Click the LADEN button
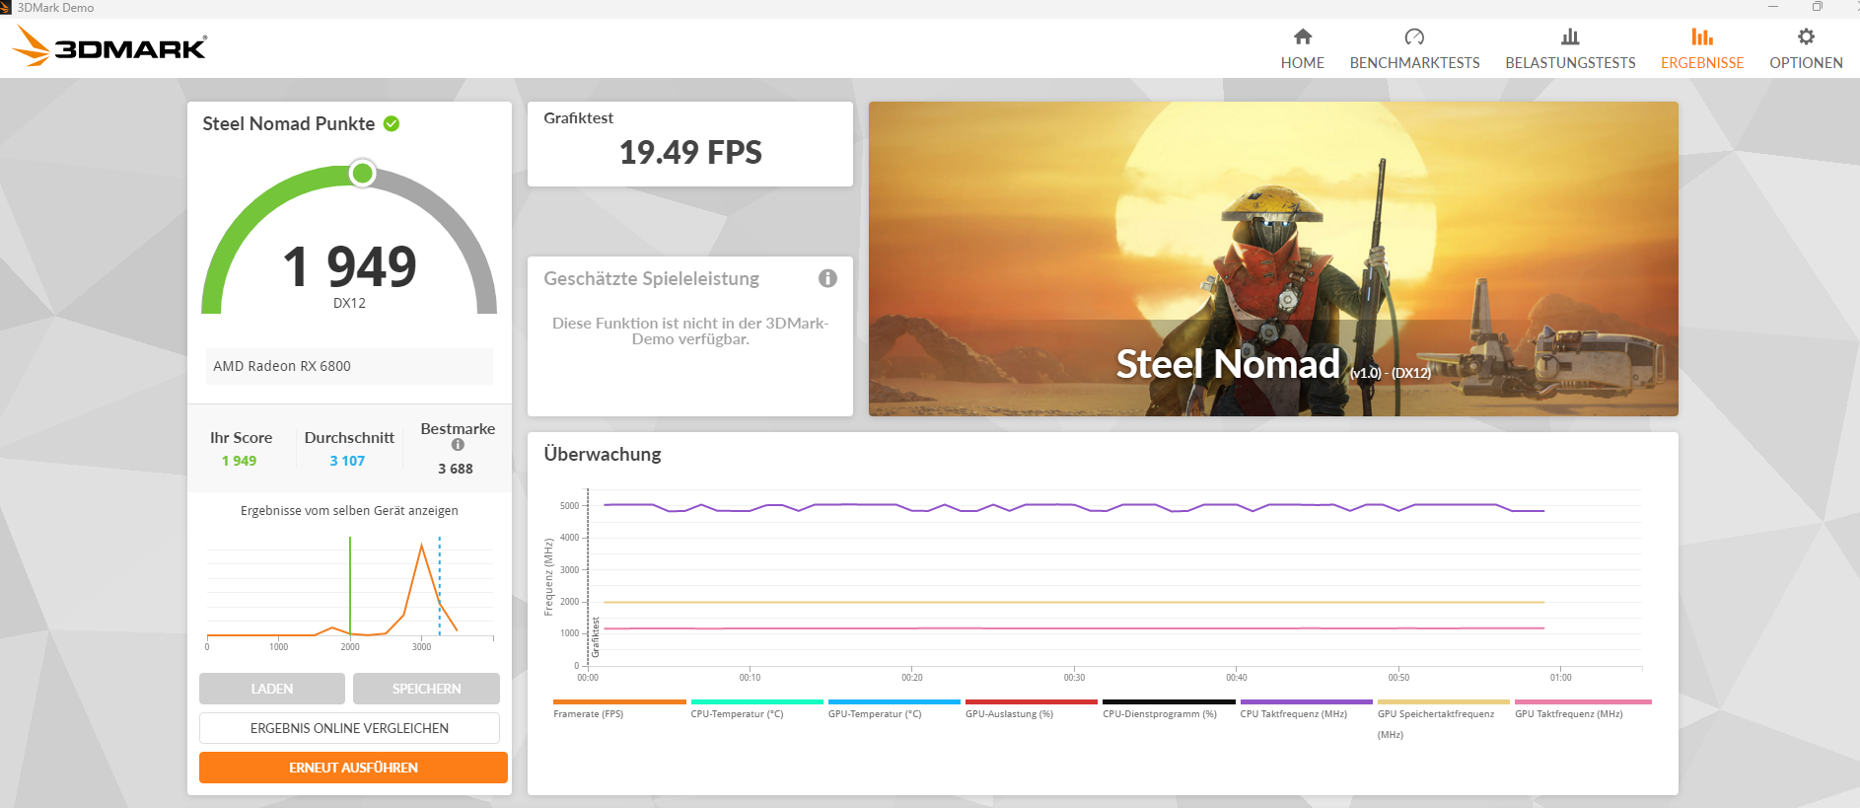Image resolution: width=1860 pixels, height=808 pixels. coord(272,689)
